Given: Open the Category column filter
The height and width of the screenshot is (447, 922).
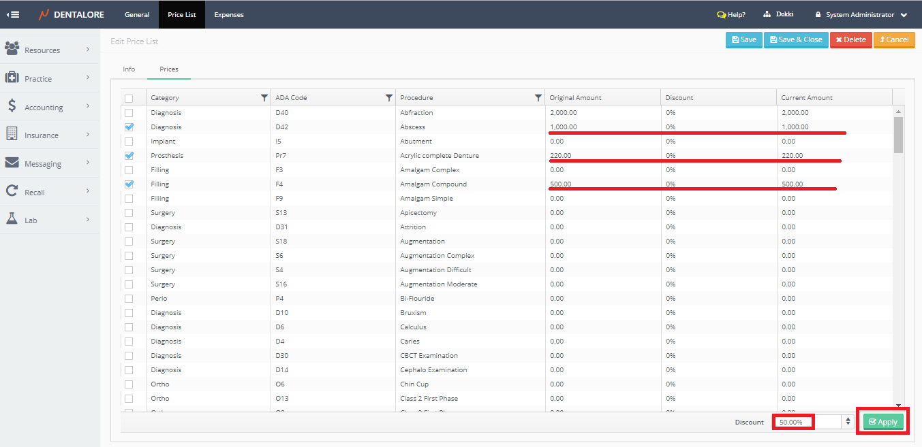Looking at the screenshot, I should [264, 98].
